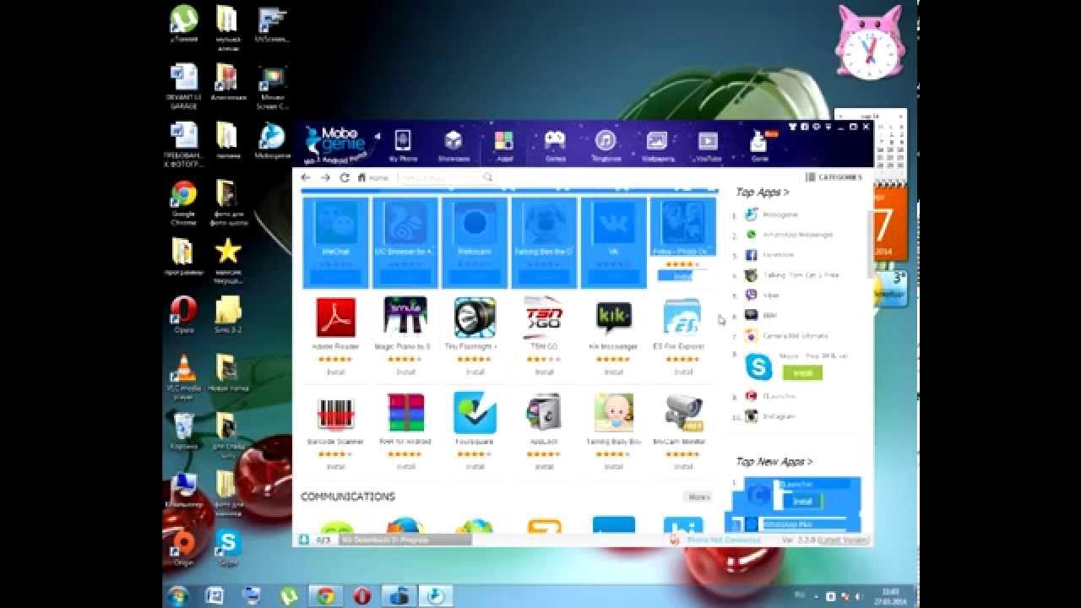Select Talking Tom Cat 2 Free entry

(x=801, y=274)
